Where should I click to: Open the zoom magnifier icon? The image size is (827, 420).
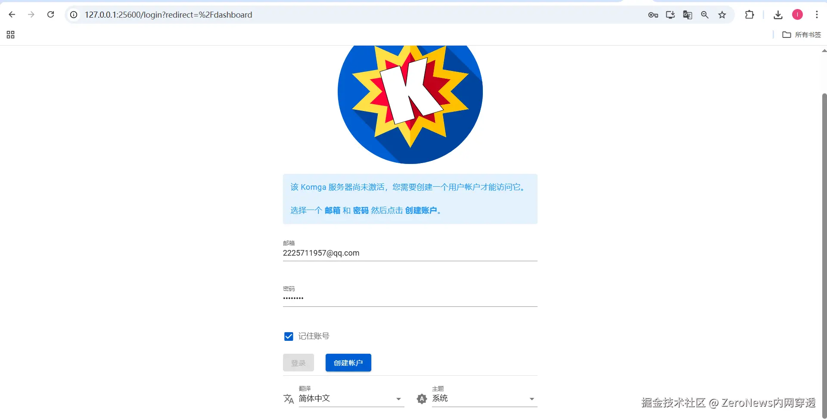pyautogui.click(x=705, y=15)
